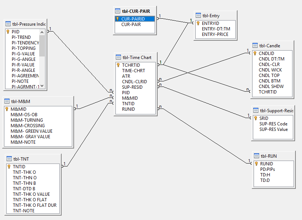Viewport: 302px width, 220px height.
Task: Select PD:PIPs field in tbl-RUN
Action: point(268,169)
